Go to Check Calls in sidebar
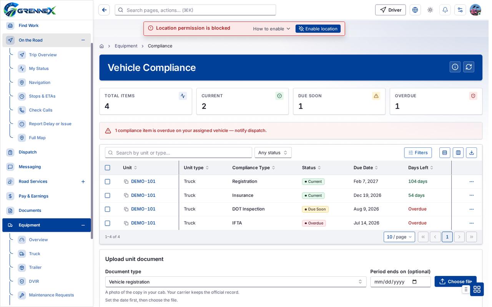 tap(41, 110)
